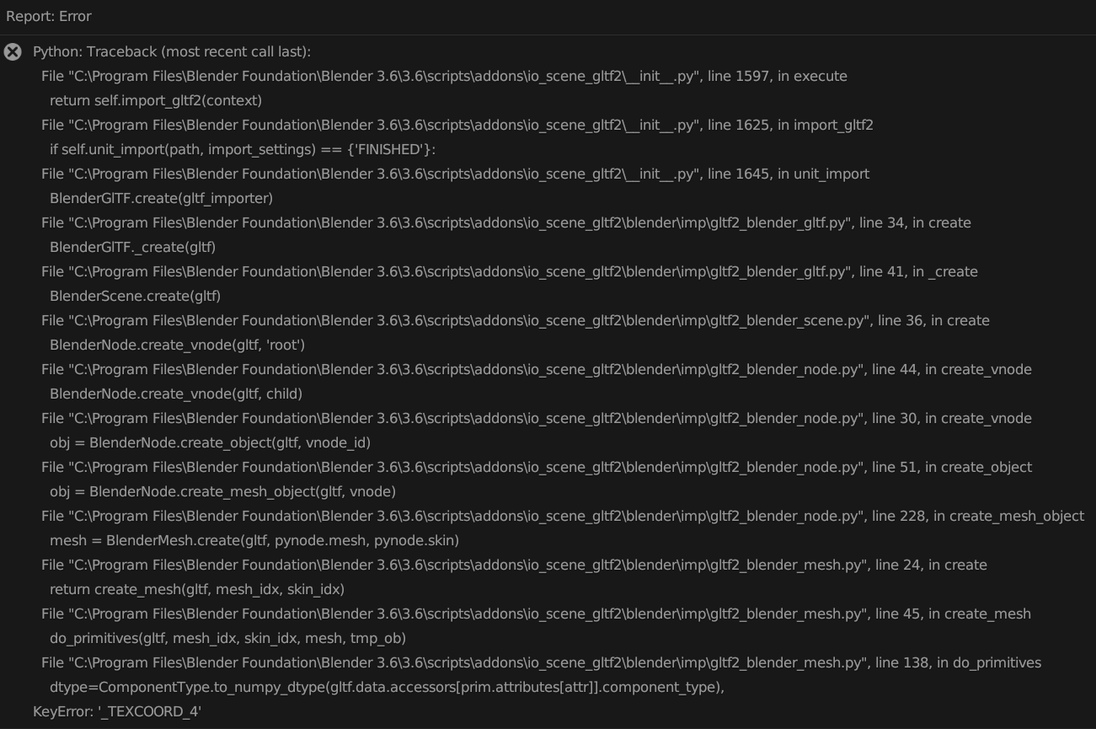Click the gltf2_blender_mesh.py line 138 entry

point(539,662)
